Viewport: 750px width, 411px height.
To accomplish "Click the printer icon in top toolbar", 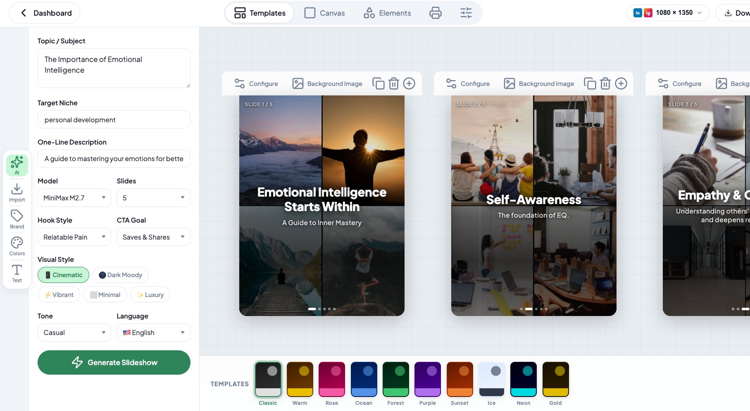I will (x=435, y=13).
